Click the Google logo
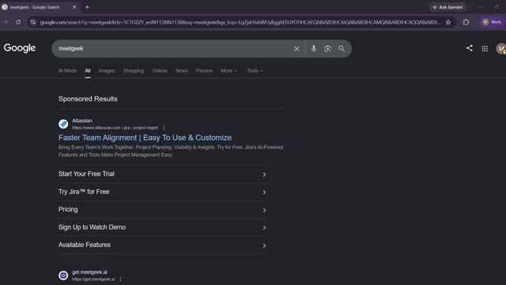The height and width of the screenshot is (285, 506). pyautogui.click(x=20, y=48)
